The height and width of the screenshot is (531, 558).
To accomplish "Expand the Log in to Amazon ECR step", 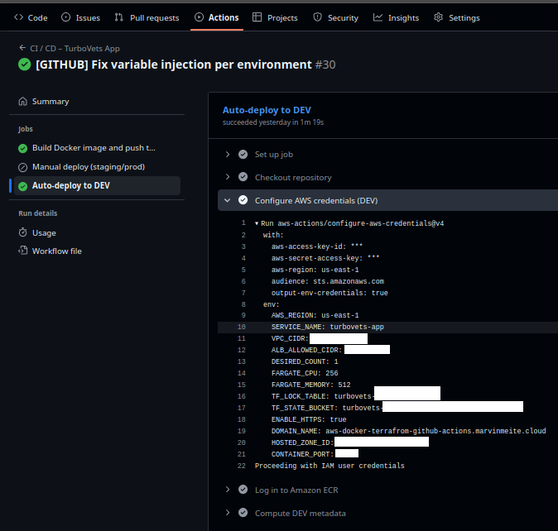I will pyautogui.click(x=228, y=490).
